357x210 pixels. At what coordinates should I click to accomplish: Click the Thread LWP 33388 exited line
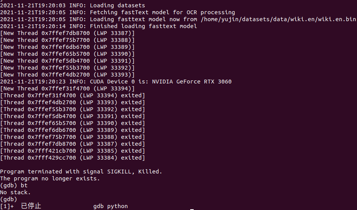(73, 137)
